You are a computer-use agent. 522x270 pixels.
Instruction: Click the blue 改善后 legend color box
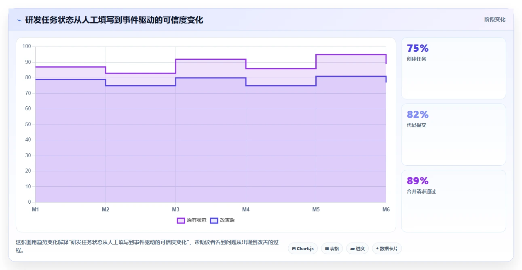pyautogui.click(x=214, y=220)
